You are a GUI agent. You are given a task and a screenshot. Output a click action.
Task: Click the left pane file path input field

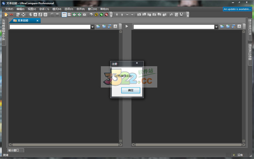pos(50,27)
